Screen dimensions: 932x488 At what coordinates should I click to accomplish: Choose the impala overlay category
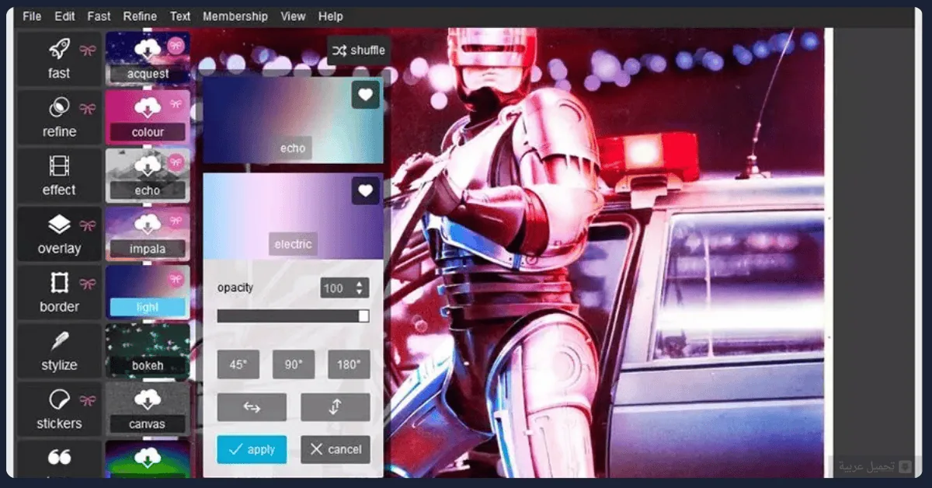[x=148, y=234]
